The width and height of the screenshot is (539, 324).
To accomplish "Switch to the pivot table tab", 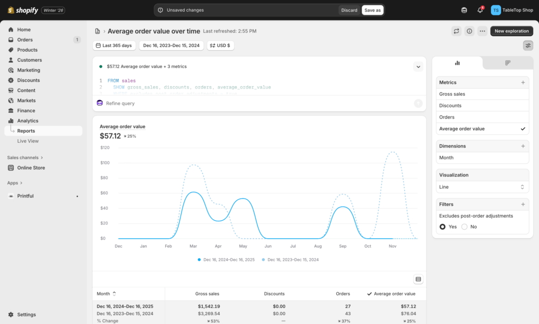I will click(x=507, y=63).
